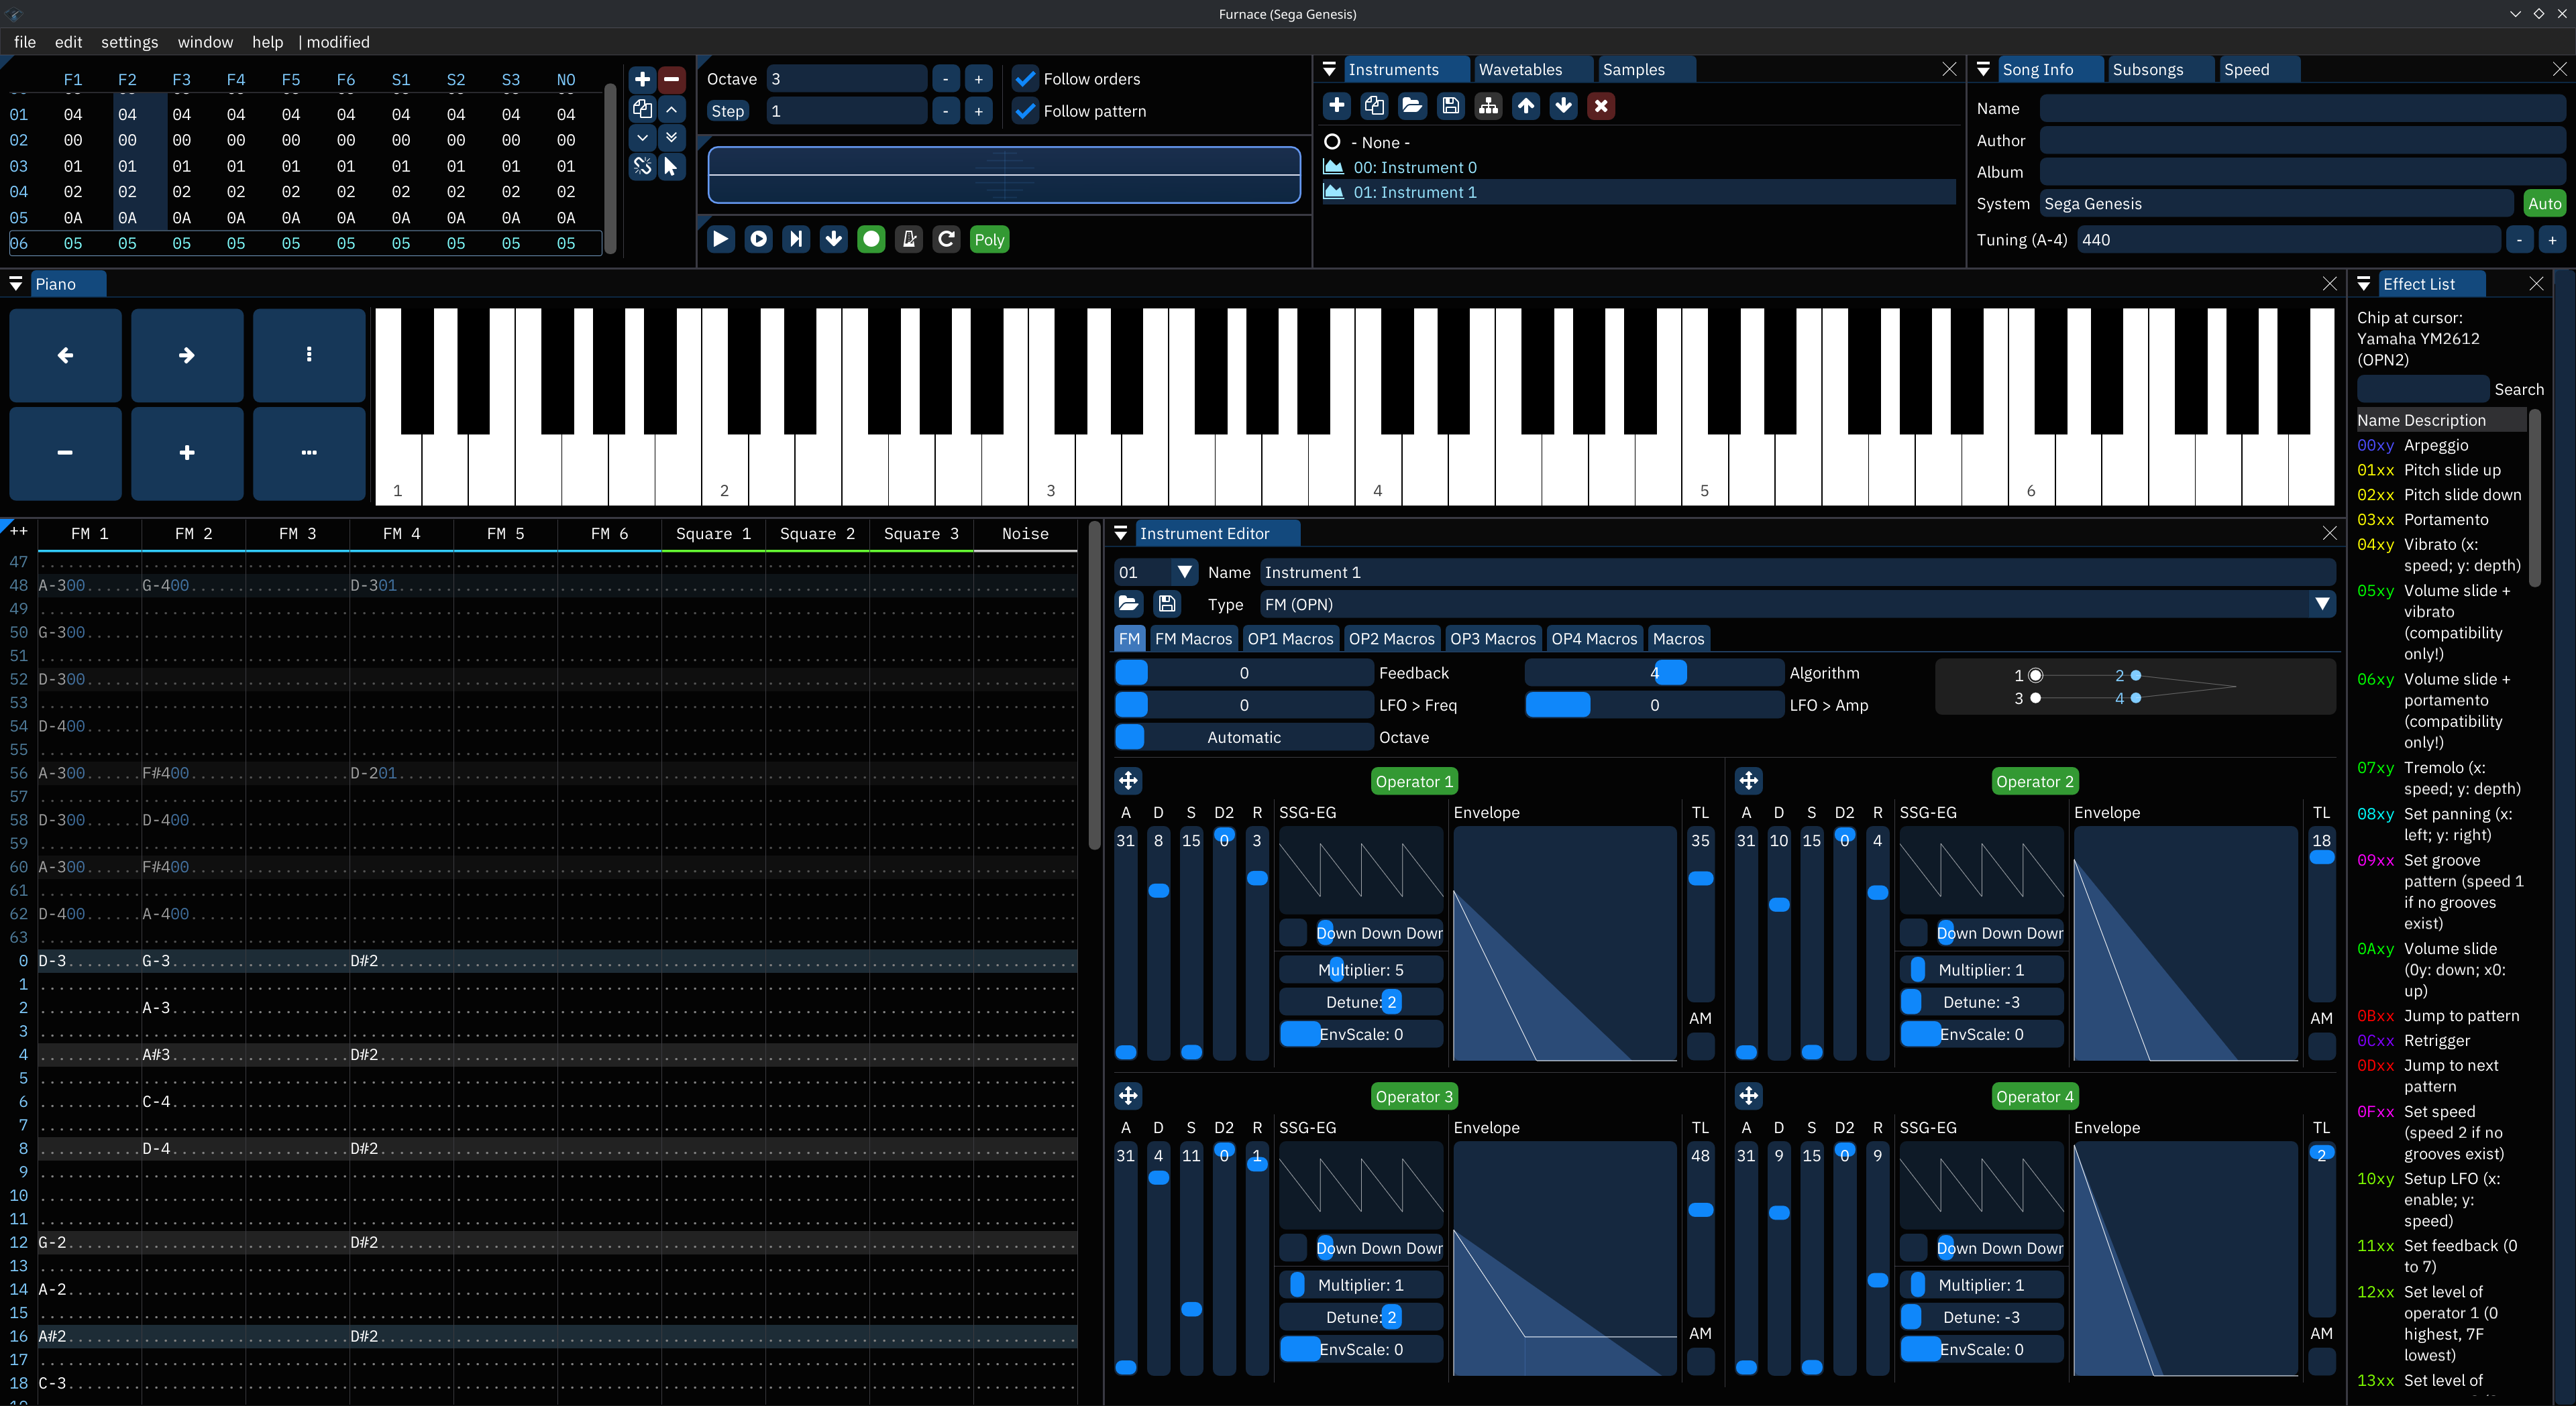Click the Operator 4 drag-move cross icon
The width and height of the screenshot is (2576, 1406).
click(x=1748, y=1096)
